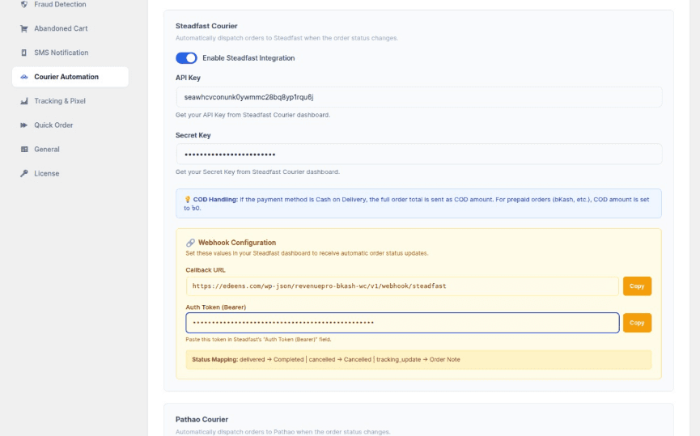Click 'Get your API Key' help text
The height and width of the screenshot is (436, 700).
tap(252, 115)
